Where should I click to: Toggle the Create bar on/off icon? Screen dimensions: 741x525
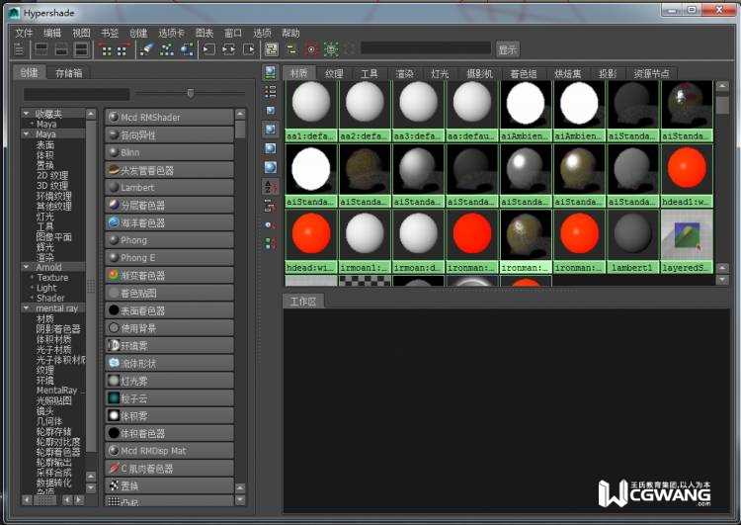tap(20, 49)
